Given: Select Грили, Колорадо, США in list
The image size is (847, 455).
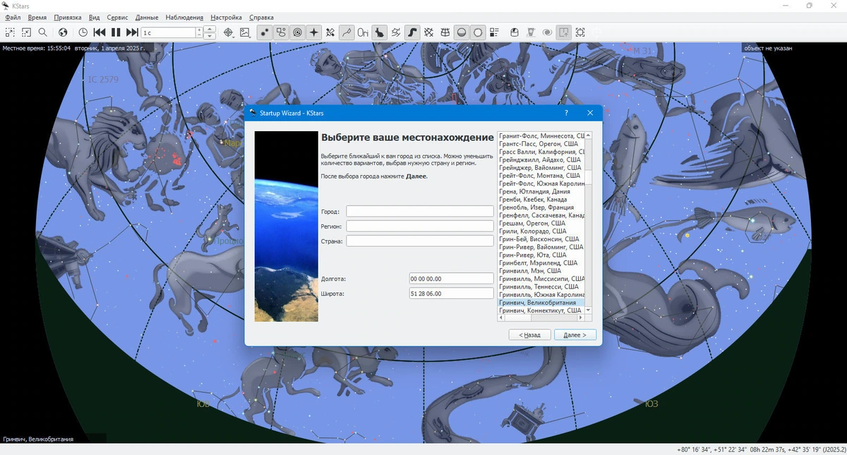Looking at the screenshot, I should (541, 231).
